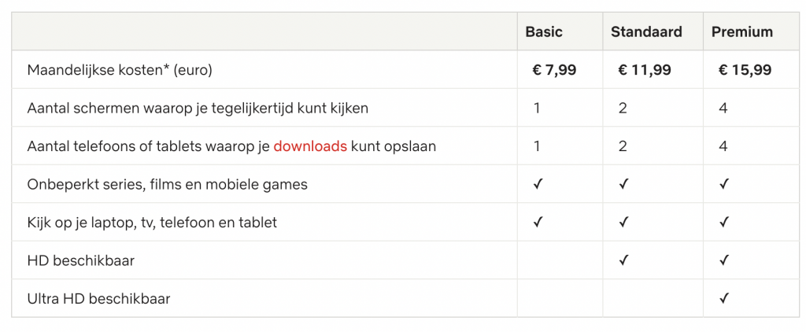Click the HD beschikbaar checkmark under Premium
Screen dimensions: 806x332
tap(724, 260)
